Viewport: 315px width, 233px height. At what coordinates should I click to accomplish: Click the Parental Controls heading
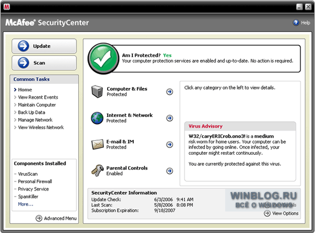(x=127, y=168)
